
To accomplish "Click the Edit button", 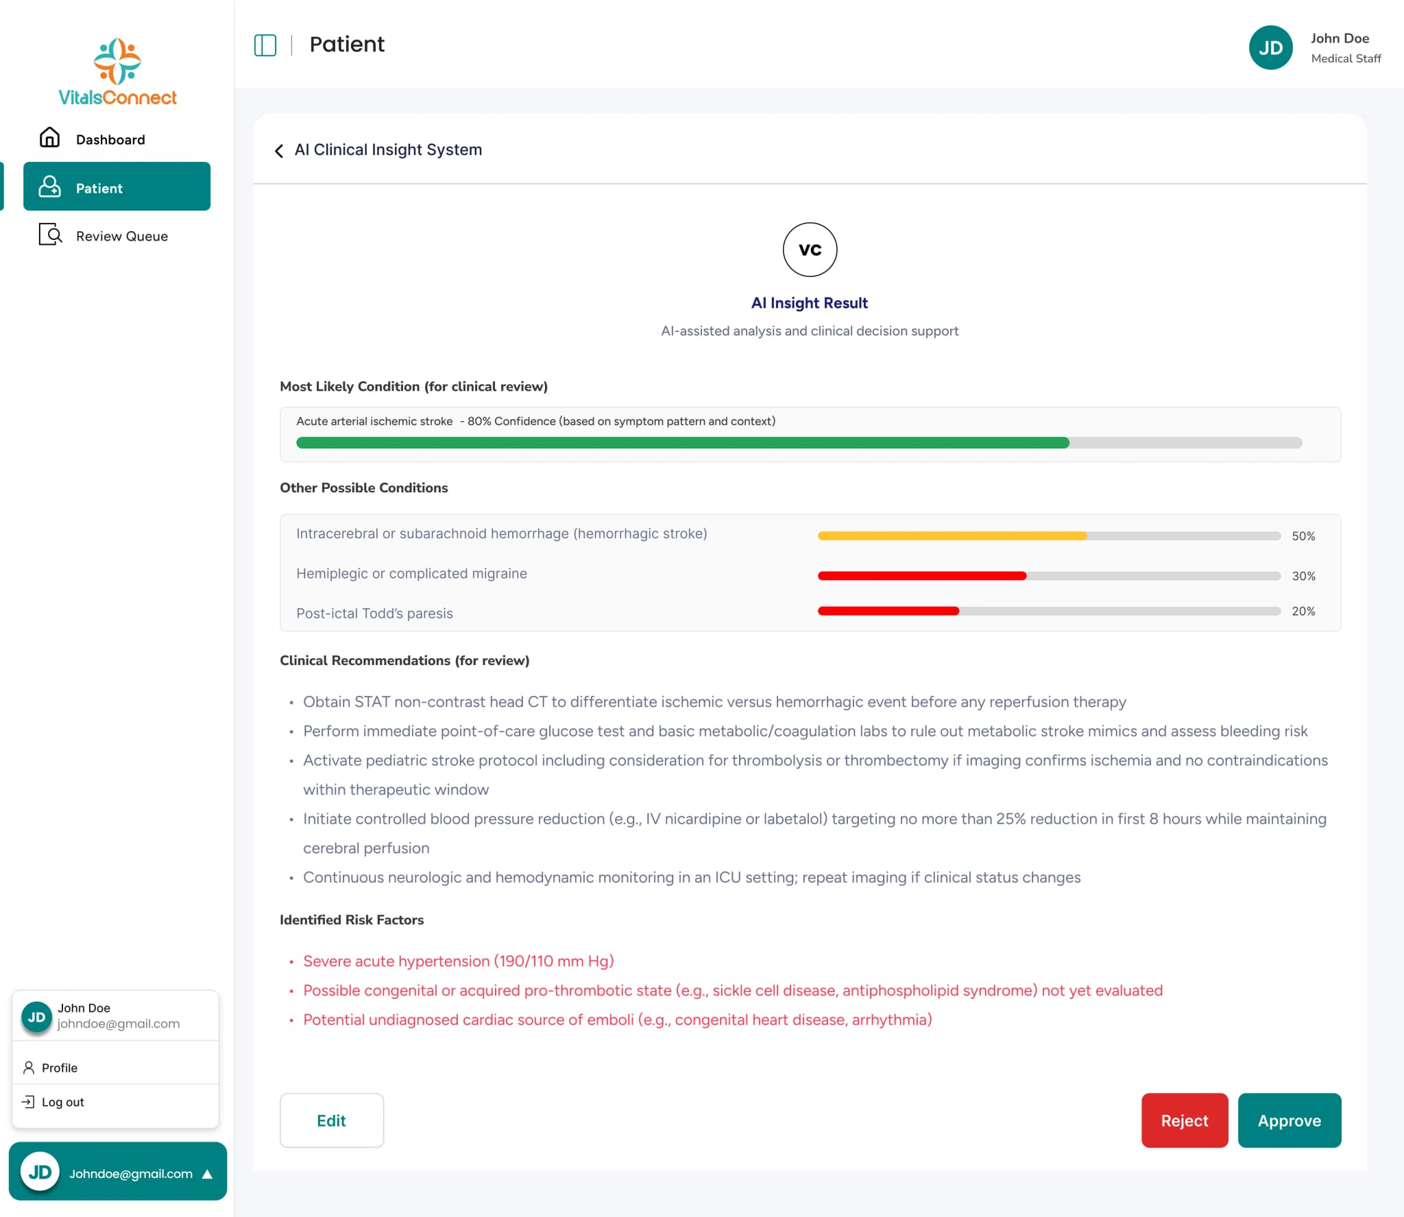I will pyautogui.click(x=332, y=1120).
